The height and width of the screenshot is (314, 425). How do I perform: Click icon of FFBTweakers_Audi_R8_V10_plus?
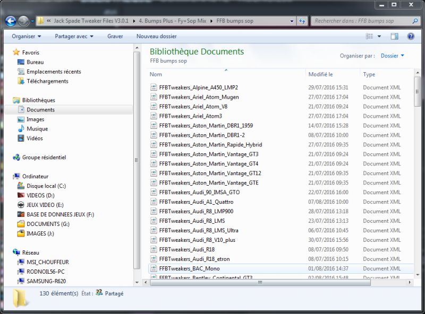(154, 240)
